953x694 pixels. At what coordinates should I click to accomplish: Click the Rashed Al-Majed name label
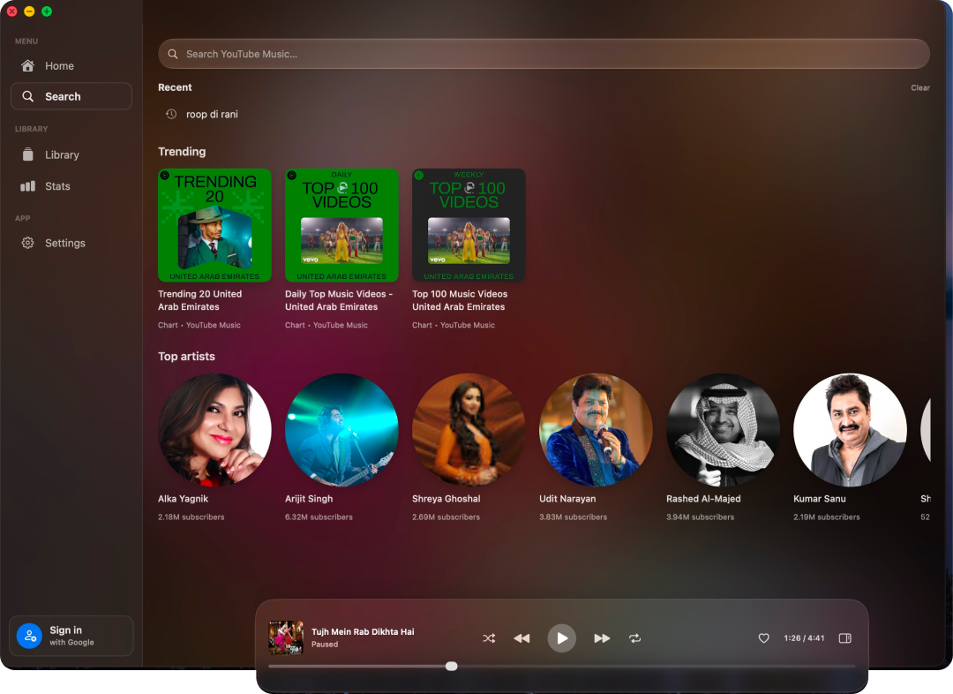pos(703,499)
